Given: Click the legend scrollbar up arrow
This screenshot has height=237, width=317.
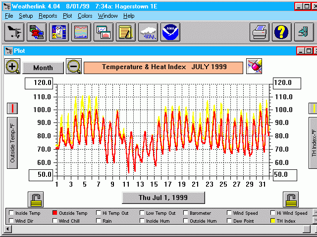Looking at the screenshot, I should tap(315, 212).
